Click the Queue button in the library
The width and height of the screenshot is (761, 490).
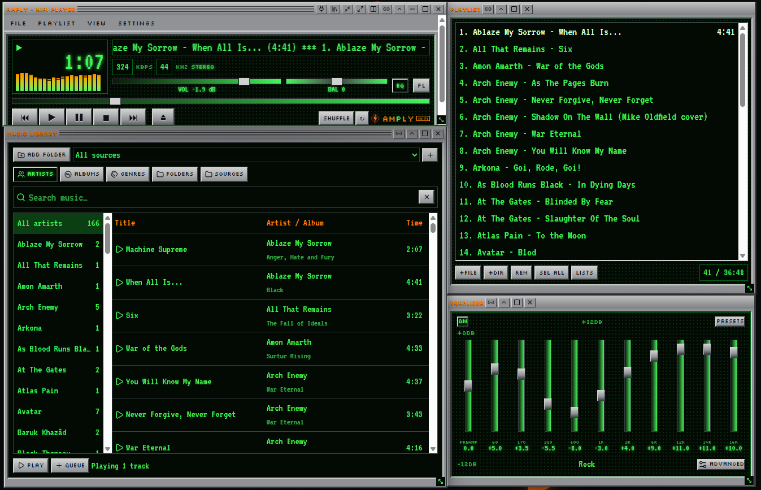pyautogui.click(x=70, y=466)
